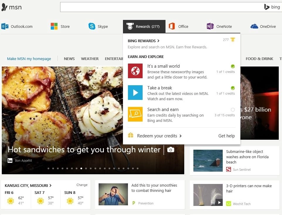Click the Saturday sunny weather icon
Viewport: 282px width, 215px height.
[x=40, y=201]
